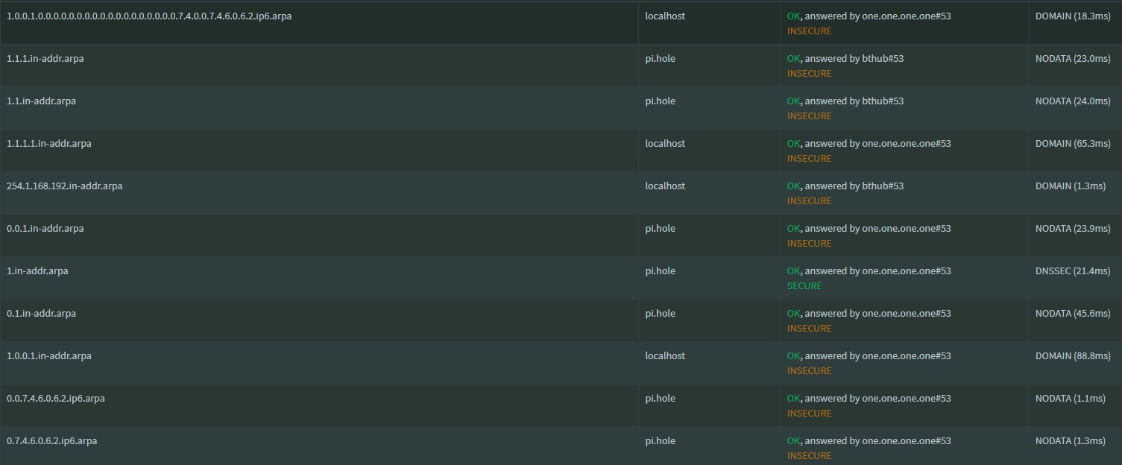1122x465 pixels.
Task: Click the 0.7.4.6.0.6.2.ip6.arpa domain in last row
Action: 51,440
